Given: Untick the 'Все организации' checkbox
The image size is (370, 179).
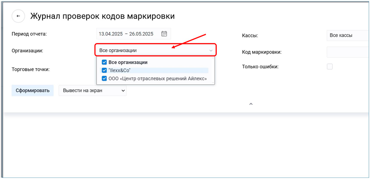Looking at the screenshot, I should 104,62.
